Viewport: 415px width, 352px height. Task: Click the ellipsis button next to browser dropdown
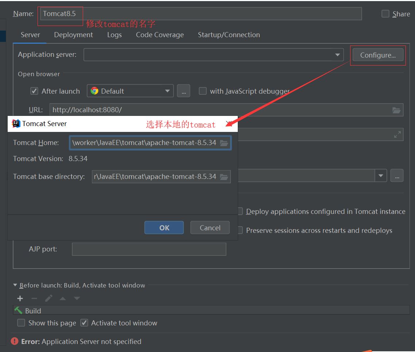point(184,91)
